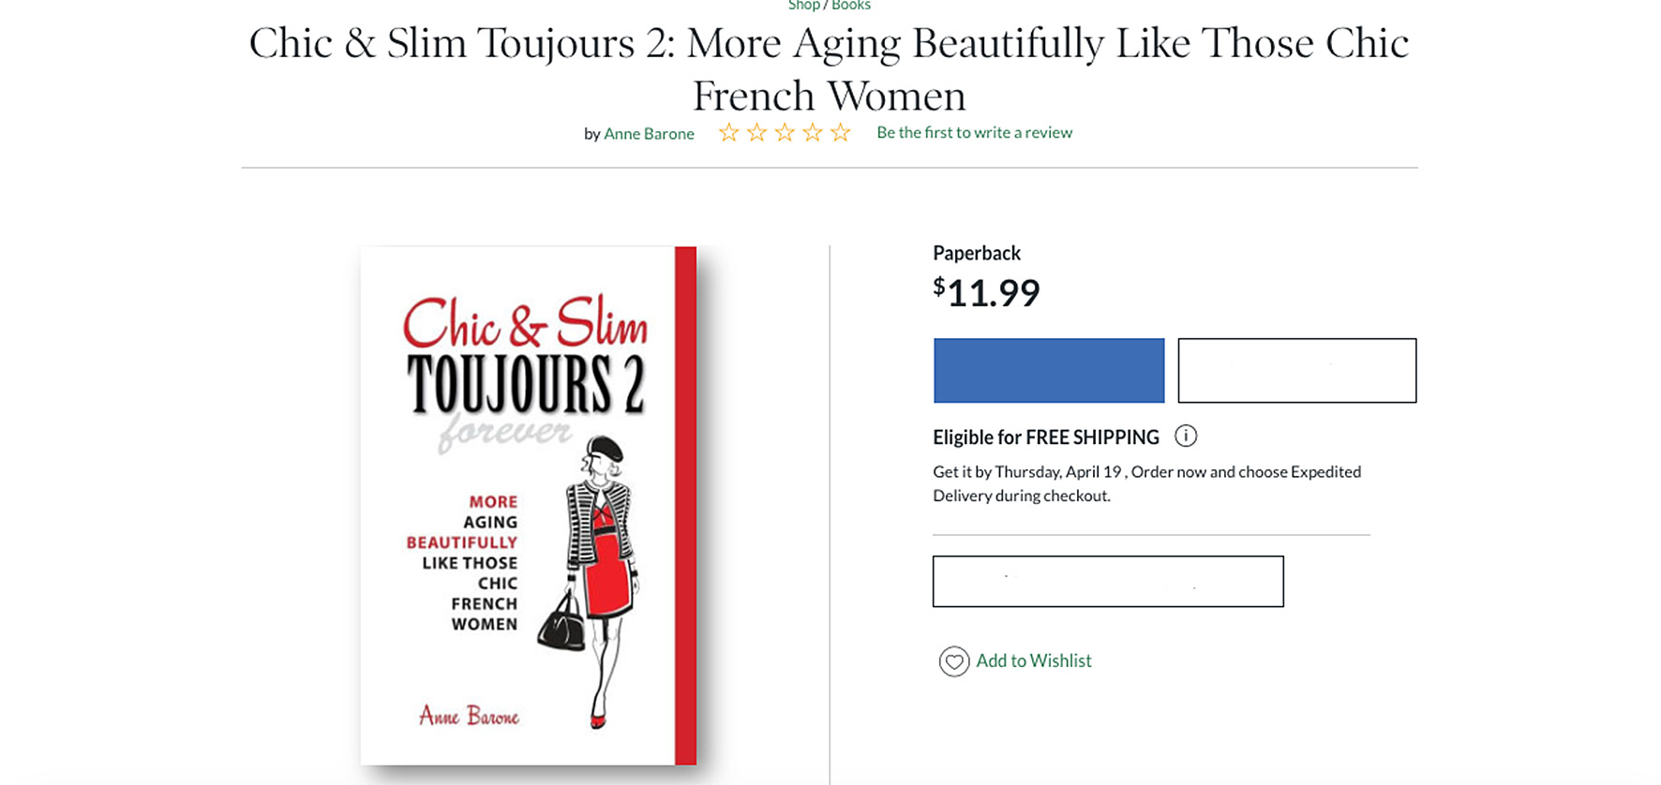Click 'Be the first to write a review'

[x=974, y=133]
